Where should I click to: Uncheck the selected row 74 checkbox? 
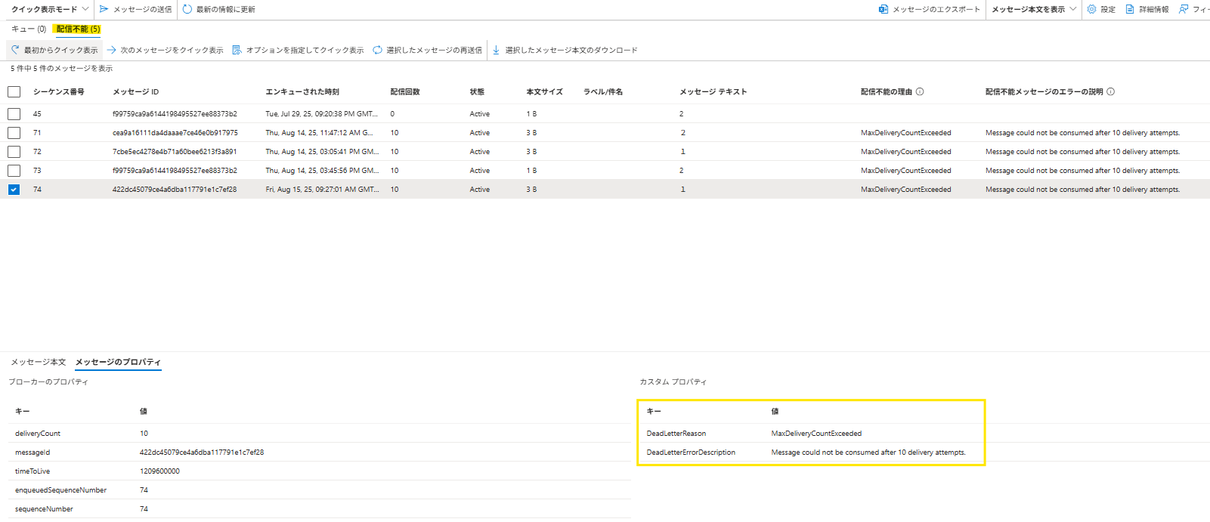pos(14,190)
